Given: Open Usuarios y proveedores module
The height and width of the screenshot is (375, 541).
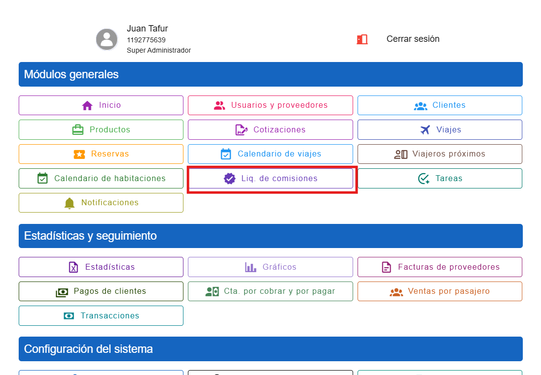Looking at the screenshot, I should tap(270, 105).
